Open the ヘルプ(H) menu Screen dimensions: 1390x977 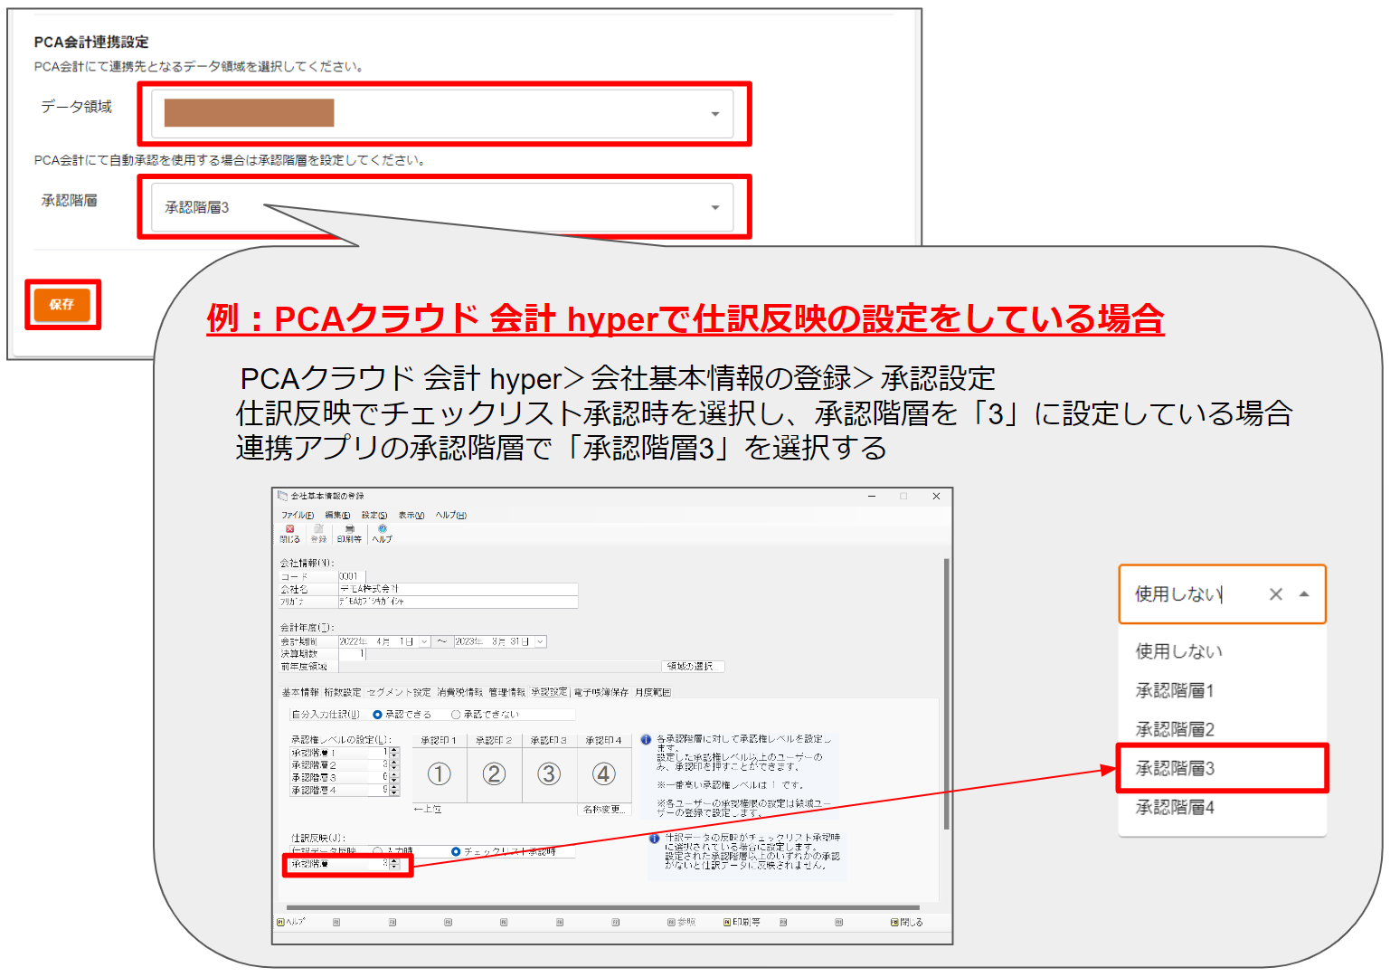tap(451, 516)
